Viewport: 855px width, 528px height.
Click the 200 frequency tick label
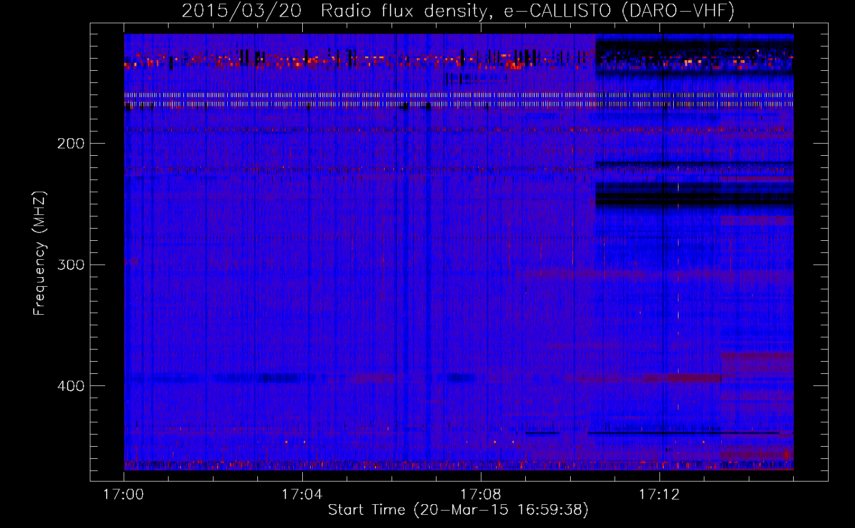click(x=71, y=144)
